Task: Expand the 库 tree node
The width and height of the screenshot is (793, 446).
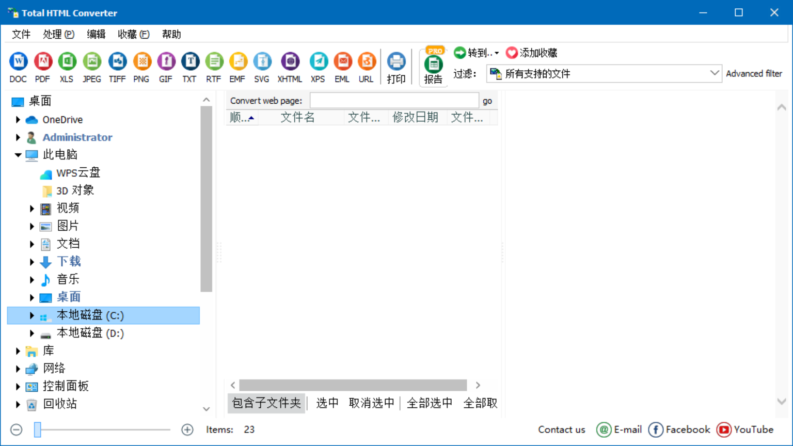Action: 18,351
